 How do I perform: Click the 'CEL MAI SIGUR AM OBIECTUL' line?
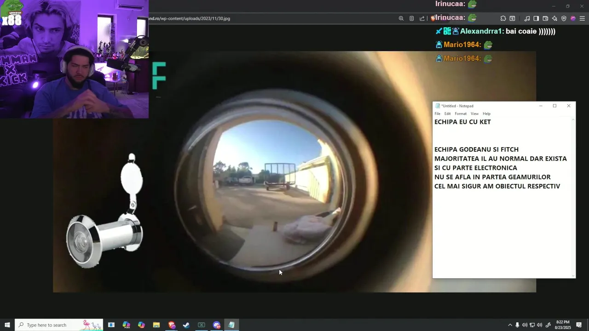tap(497, 186)
